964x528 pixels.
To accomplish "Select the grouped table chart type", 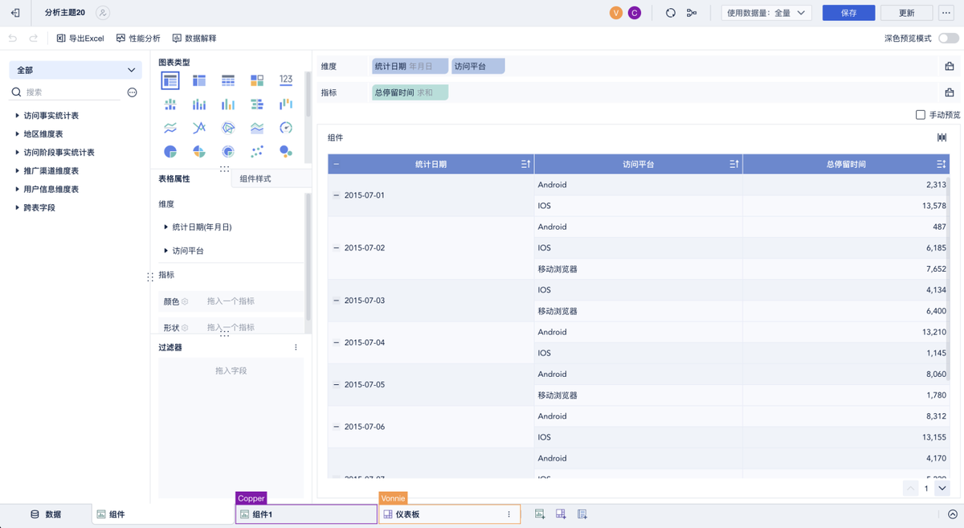I will (170, 80).
